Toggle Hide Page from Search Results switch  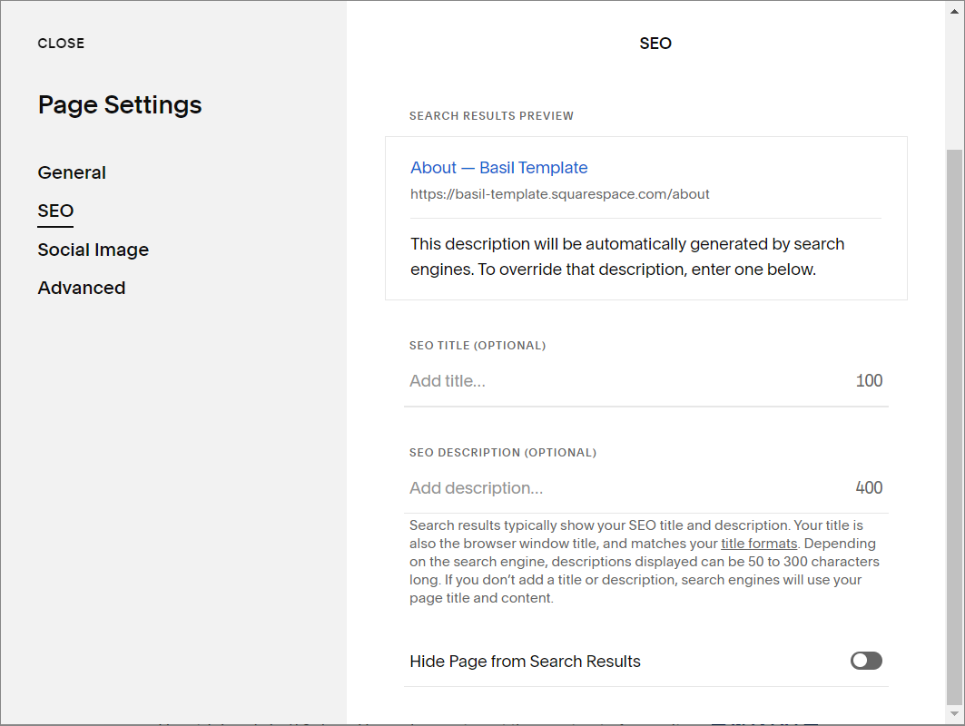(866, 661)
